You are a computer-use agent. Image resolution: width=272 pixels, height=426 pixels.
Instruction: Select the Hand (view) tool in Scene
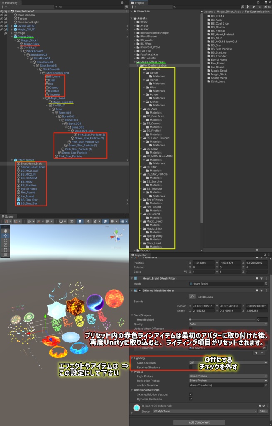click(x=5, y=230)
